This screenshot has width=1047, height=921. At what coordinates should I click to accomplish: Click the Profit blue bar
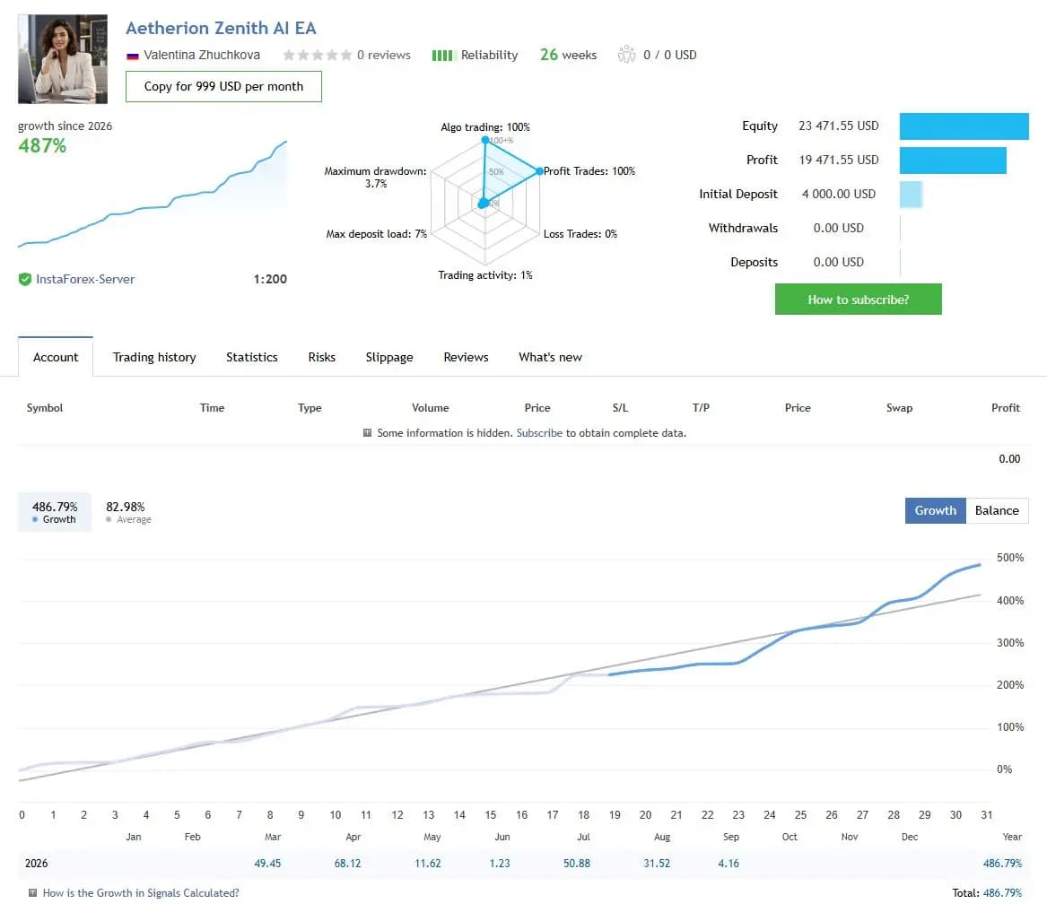(953, 161)
